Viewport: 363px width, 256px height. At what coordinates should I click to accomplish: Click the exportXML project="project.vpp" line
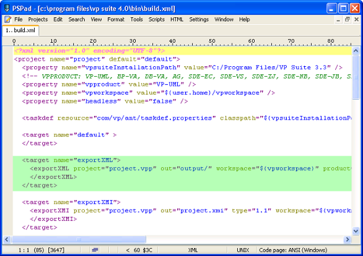pyautogui.click(x=191, y=169)
